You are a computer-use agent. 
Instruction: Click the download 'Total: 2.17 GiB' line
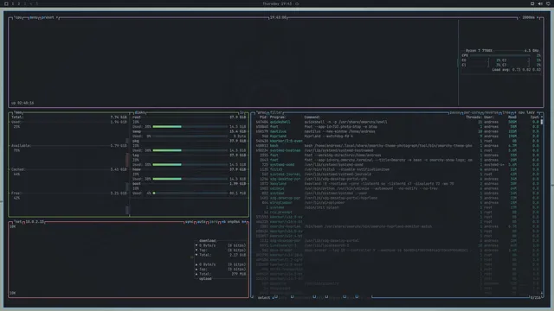[221, 255]
